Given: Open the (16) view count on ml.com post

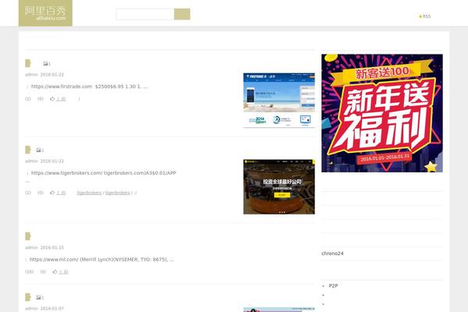Looking at the screenshot, I should point(30,271).
